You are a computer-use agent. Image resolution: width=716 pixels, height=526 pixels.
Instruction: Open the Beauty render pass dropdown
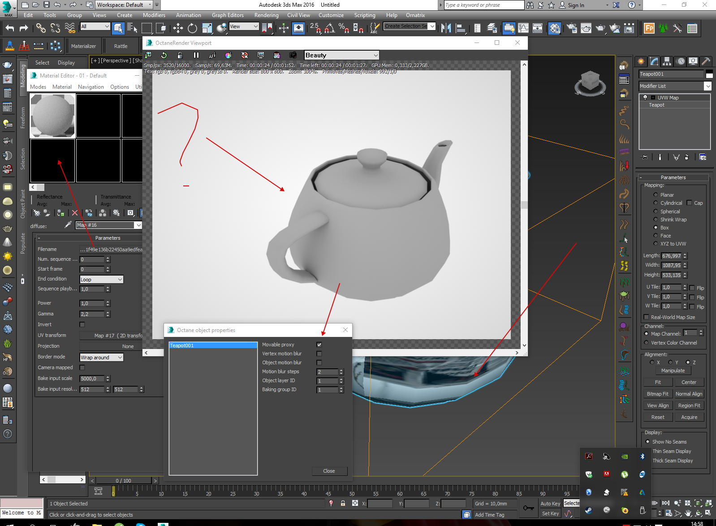tap(341, 55)
